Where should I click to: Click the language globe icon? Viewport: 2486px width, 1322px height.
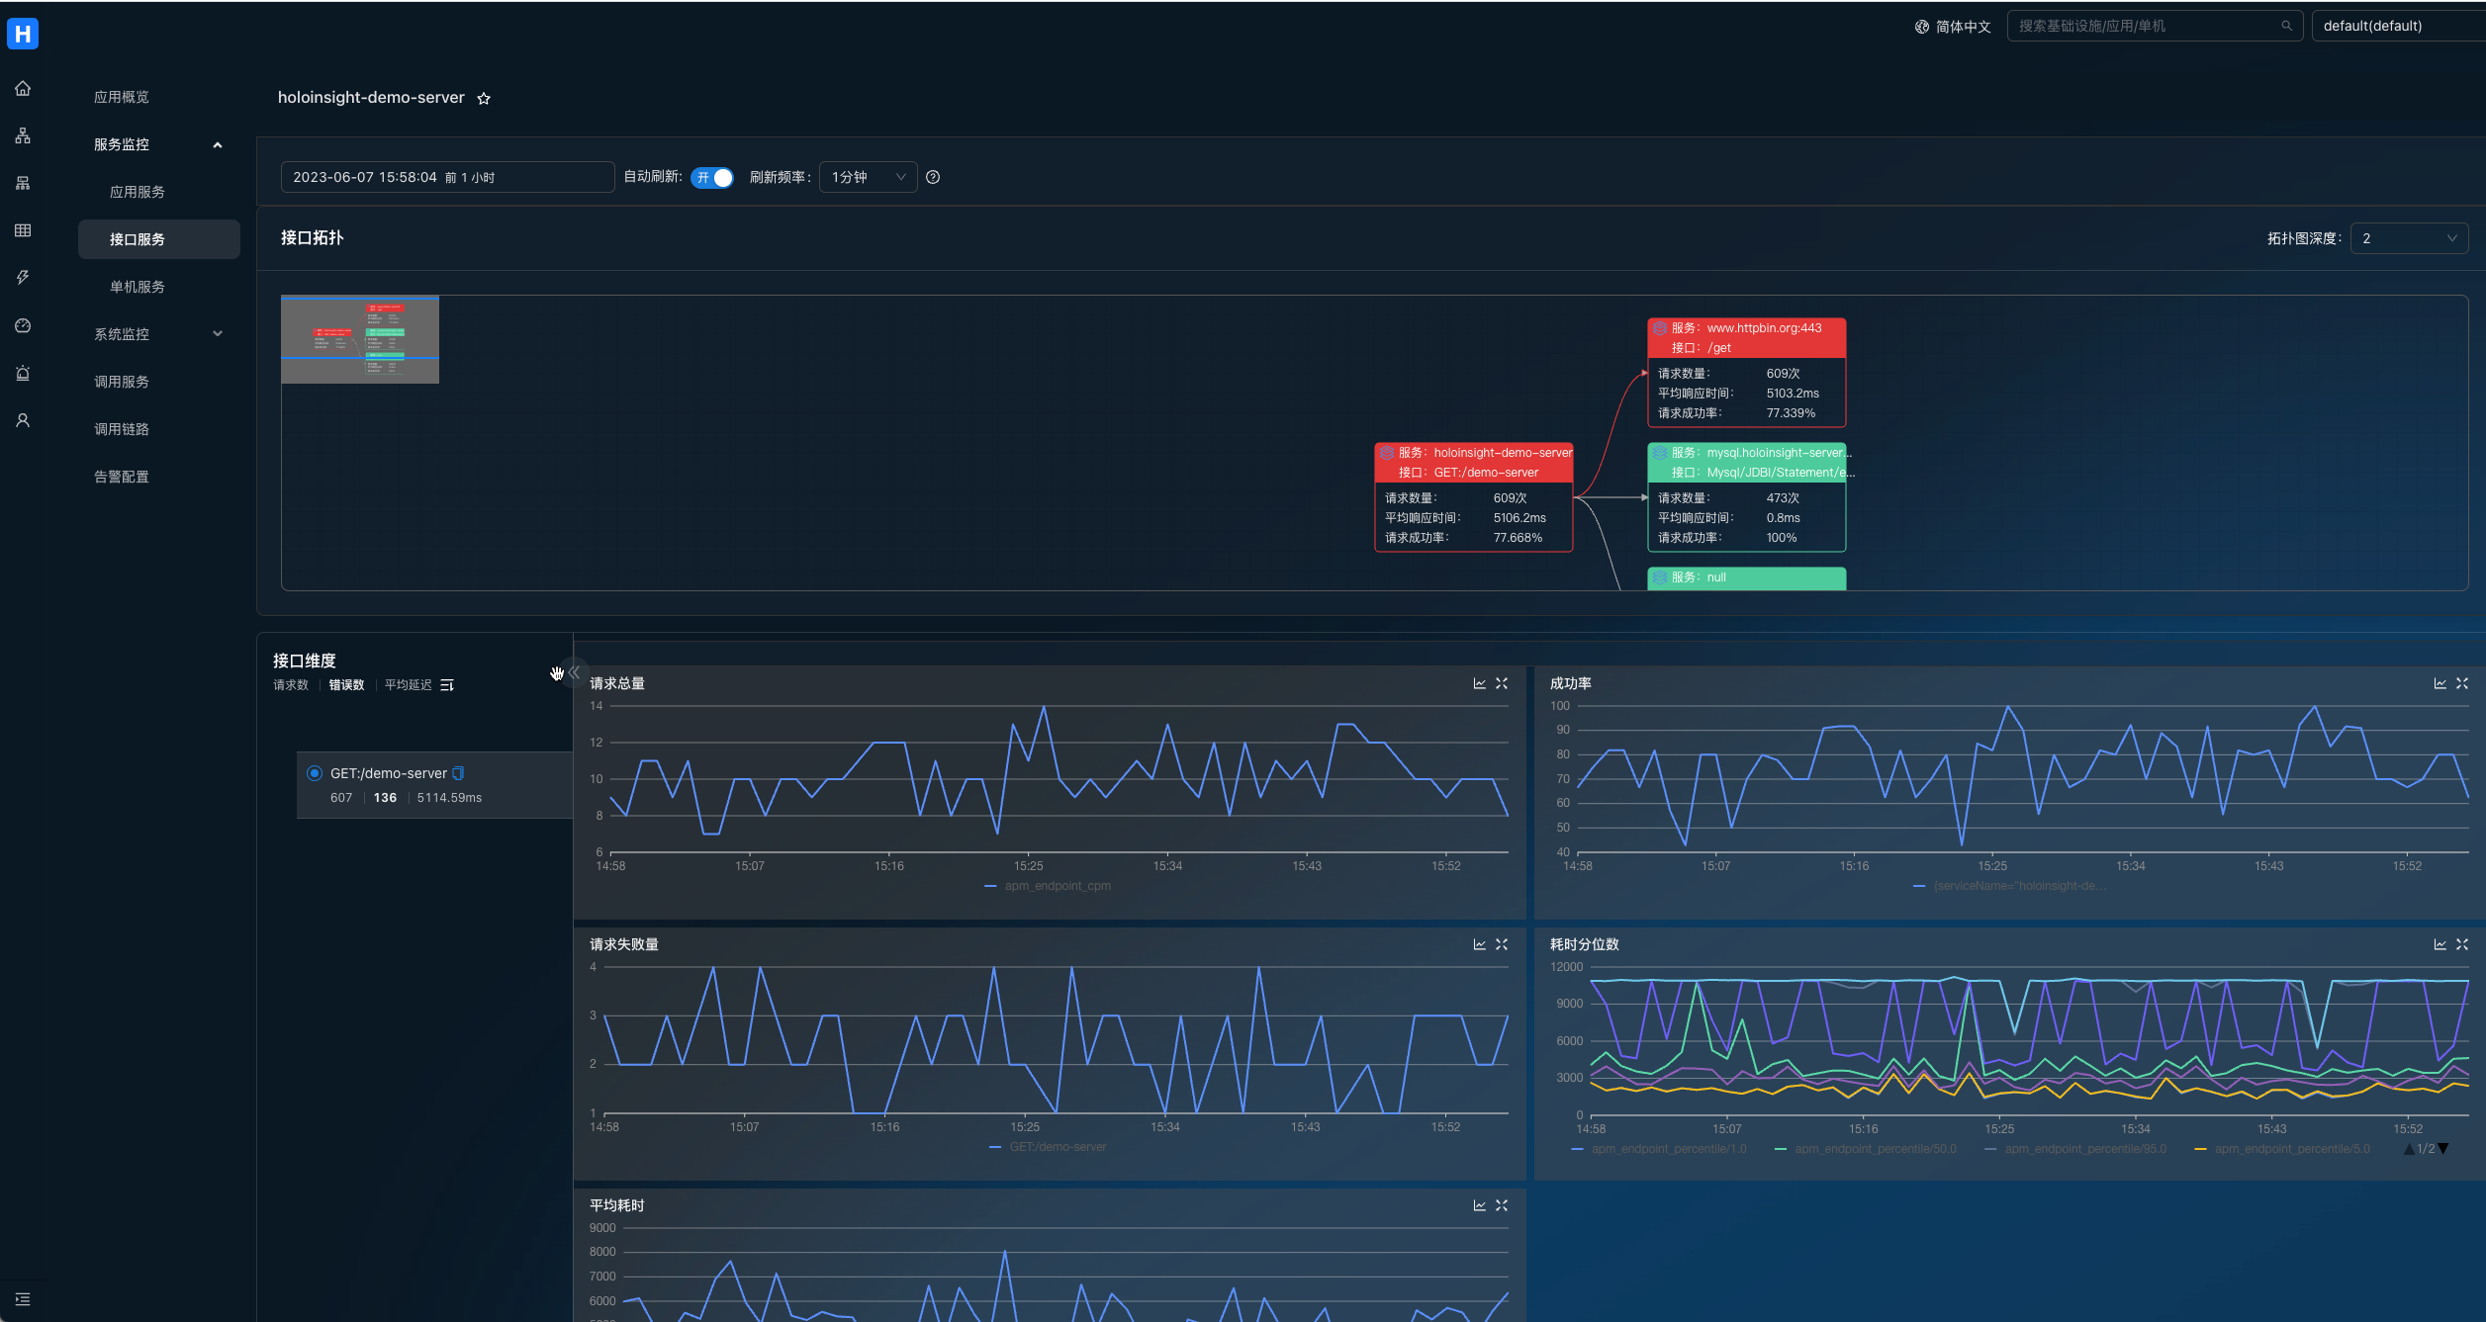click(x=1922, y=27)
